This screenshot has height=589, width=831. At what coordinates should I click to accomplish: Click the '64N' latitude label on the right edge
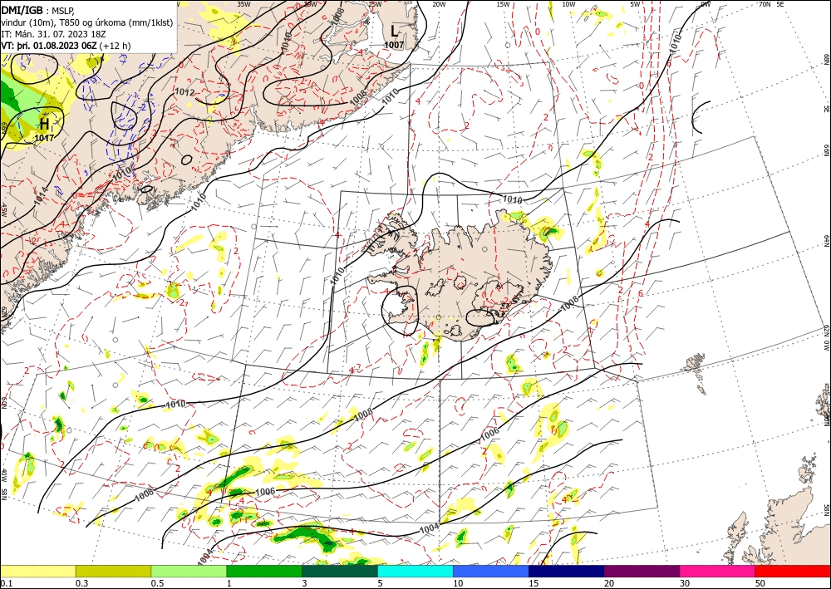pyautogui.click(x=826, y=240)
